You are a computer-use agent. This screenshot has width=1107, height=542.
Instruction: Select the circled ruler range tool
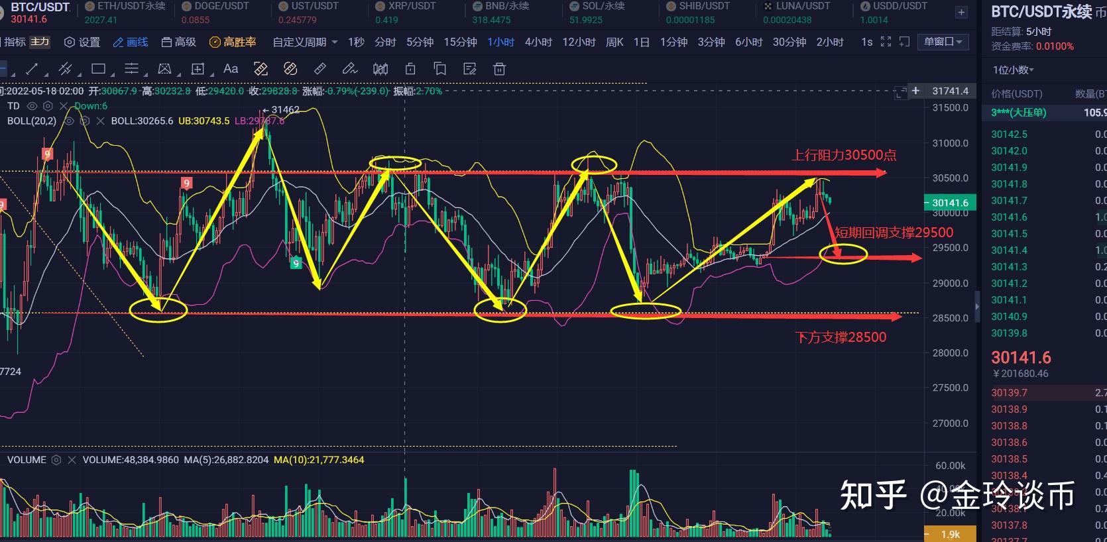[x=290, y=69]
